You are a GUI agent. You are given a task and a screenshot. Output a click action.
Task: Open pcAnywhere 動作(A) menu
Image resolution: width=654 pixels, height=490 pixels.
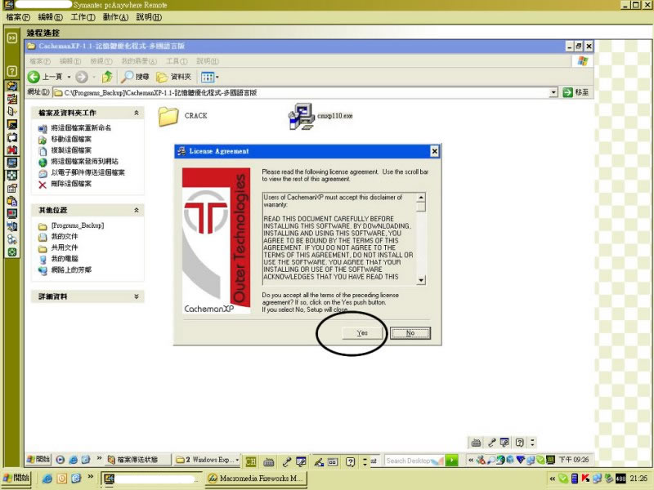pyautogui.click(x=115, y=17)
